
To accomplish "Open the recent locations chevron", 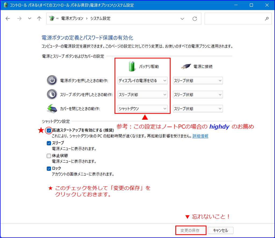I will (x=30, y=18).
